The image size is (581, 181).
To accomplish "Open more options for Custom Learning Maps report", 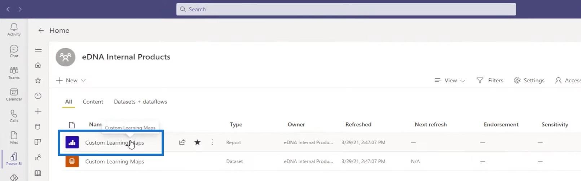I will [212, 142].
